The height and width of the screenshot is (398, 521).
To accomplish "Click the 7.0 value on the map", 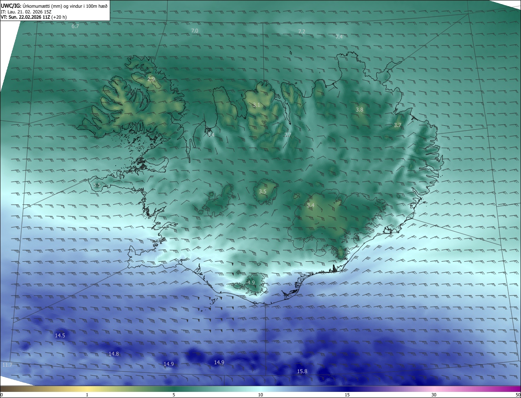I will click(x=195, y=31).
